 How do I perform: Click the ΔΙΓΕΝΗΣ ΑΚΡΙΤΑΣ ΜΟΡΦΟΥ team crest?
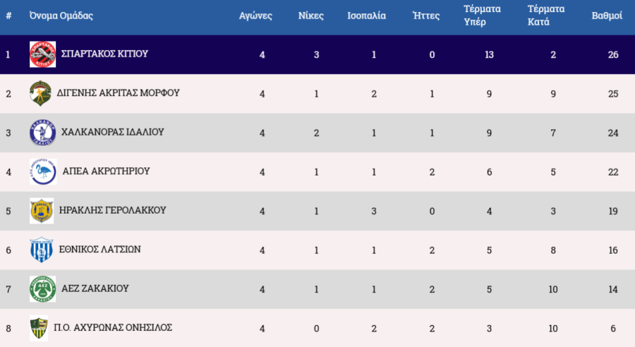[42, 93]
